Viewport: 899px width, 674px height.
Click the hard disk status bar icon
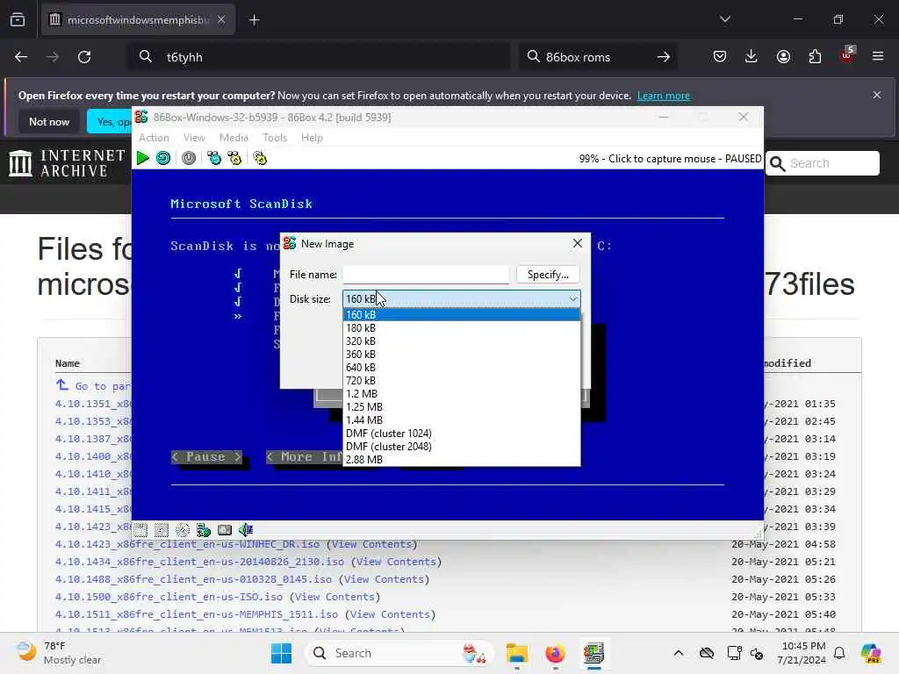225,530
